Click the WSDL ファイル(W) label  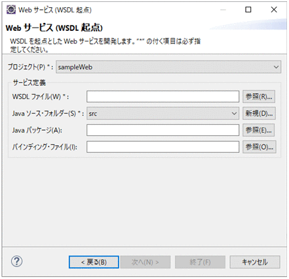[x=41, y=97]
